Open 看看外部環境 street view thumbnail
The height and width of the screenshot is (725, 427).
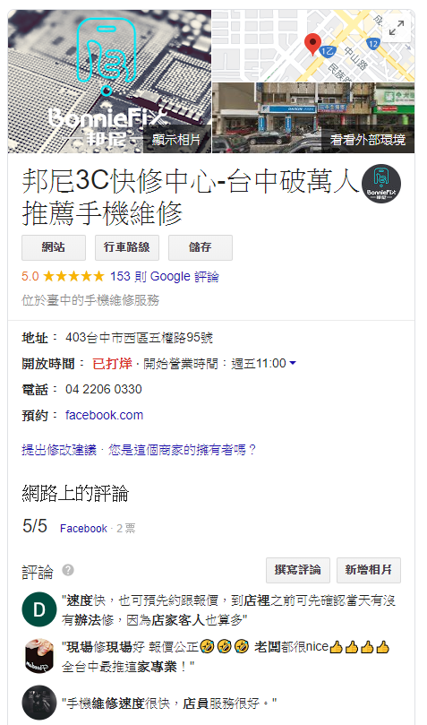(313, 118)
